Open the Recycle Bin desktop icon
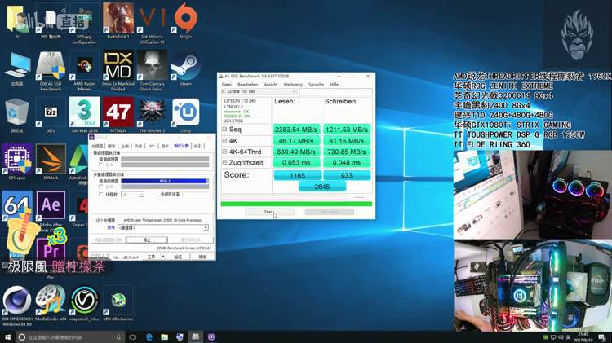This screenshot has width=612, height=343. coord(17,116)
